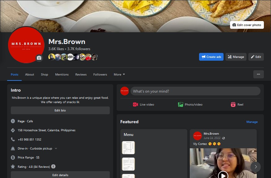Click the first follower avatar
The height and width of the screenshot is (178, 271).
tap(51, 57)
